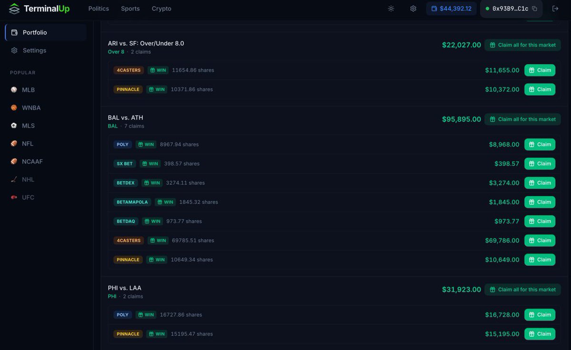
Task: Click the BETDEX badge
Action: coord(126,183)
